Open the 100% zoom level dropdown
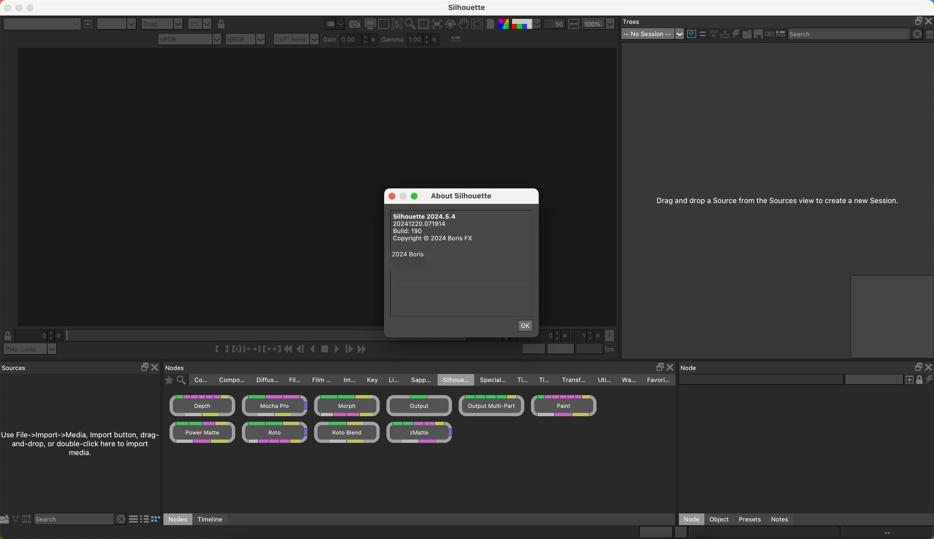This screenshot has height=539, width=934. pyautogui.click(x=598, y=24)
